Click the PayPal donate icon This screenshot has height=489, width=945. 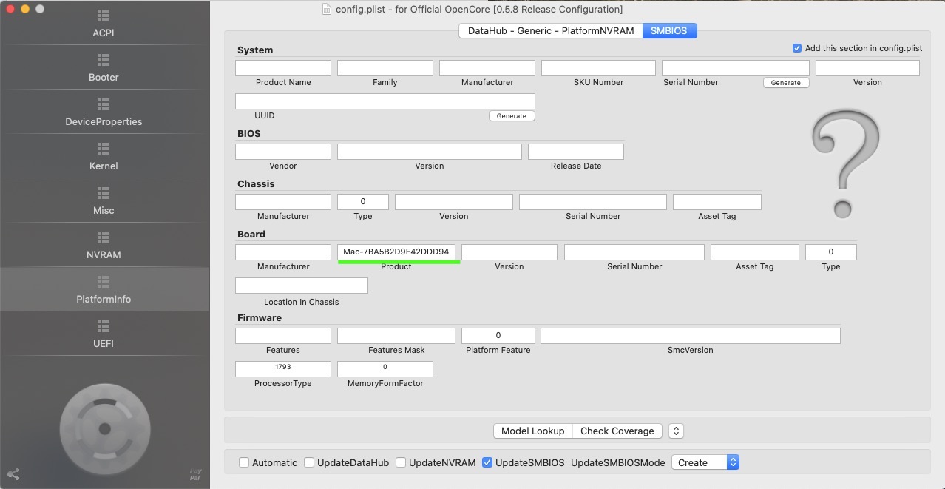[195, 474]
